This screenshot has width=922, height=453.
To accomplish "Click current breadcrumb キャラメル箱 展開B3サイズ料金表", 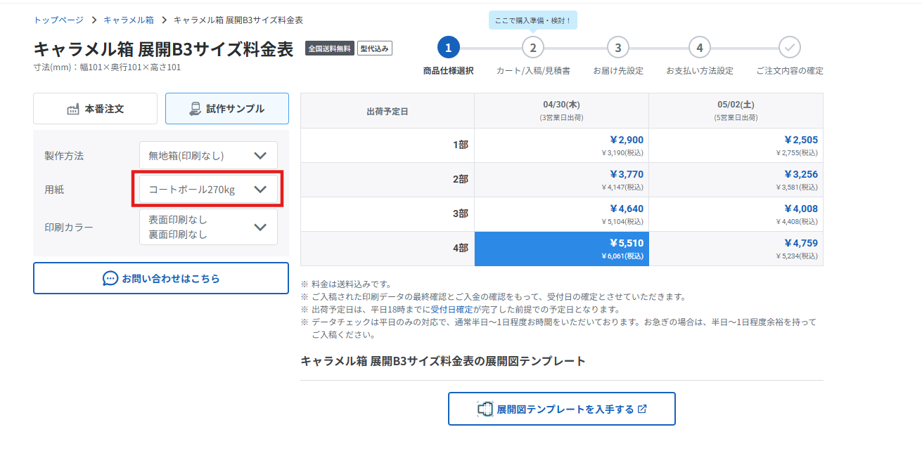I will tap(238, 20).
